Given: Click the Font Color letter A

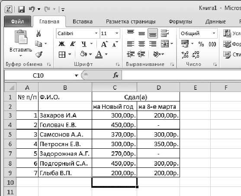Looking at the screenshot, I should (x=99, y=54).
